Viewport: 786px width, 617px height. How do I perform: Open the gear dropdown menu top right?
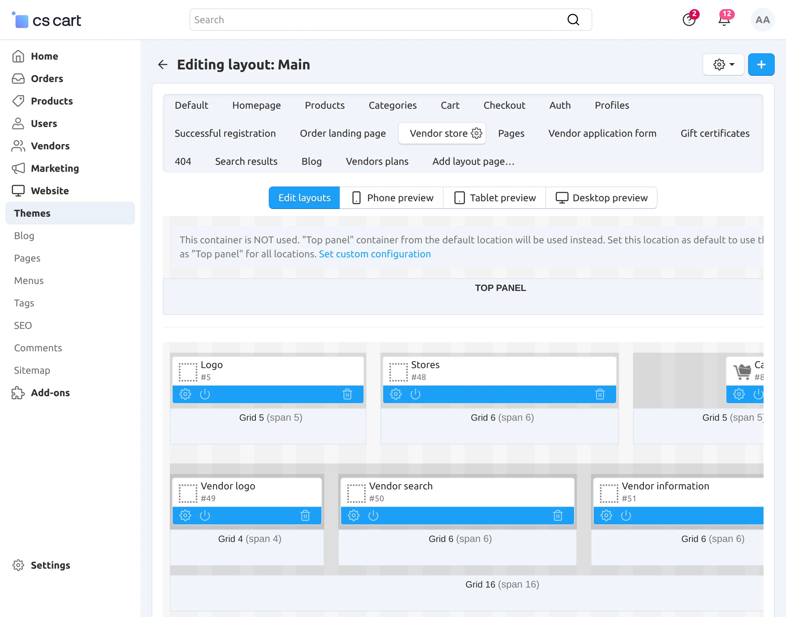723,65
